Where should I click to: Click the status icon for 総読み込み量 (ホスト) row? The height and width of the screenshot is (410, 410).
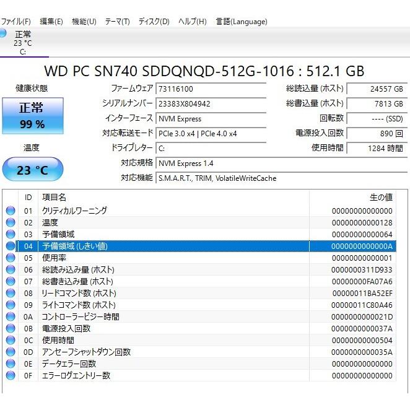click(x=11, y=269)
